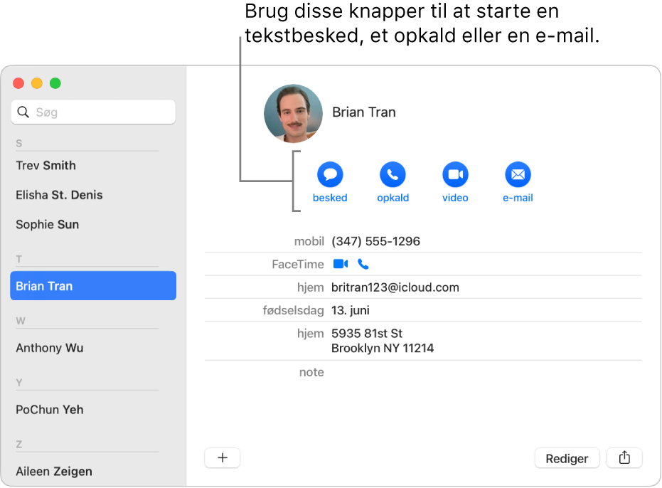Select contact Trev Smith
The image size is (662, 488).
tap(46, 165)
